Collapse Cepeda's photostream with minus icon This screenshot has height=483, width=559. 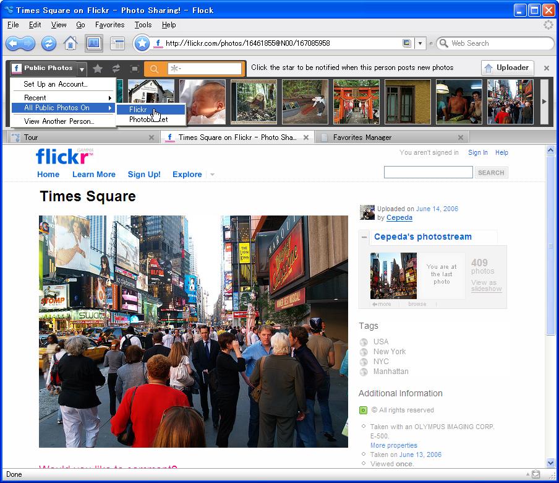point(364,237)
